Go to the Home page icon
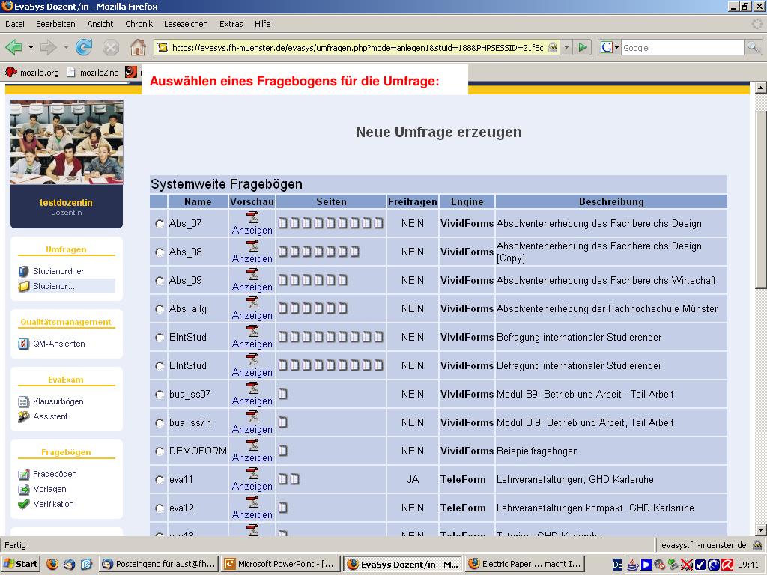The height and width of the screenshot is (575, 767). click(138, 47)
